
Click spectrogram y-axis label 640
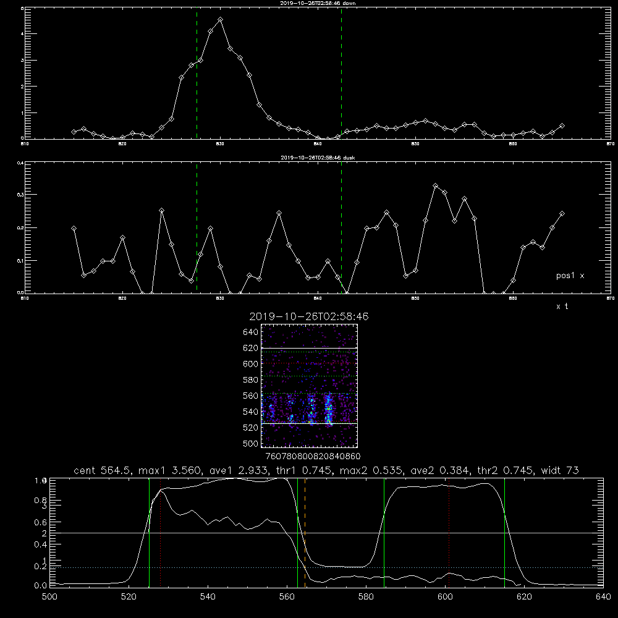click(251, 332)
